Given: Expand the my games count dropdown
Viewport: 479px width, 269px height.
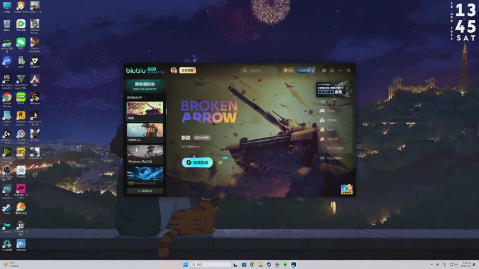Looking at the screenshot, I should pyautogui.click(x=136, y=97).
